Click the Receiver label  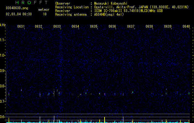tap(63, 11)
